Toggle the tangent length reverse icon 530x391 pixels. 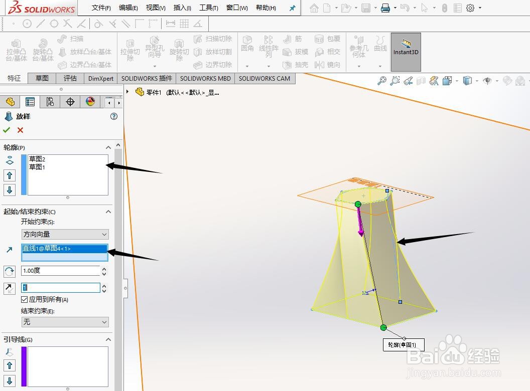pyautogui.click(x=9, y=288)
